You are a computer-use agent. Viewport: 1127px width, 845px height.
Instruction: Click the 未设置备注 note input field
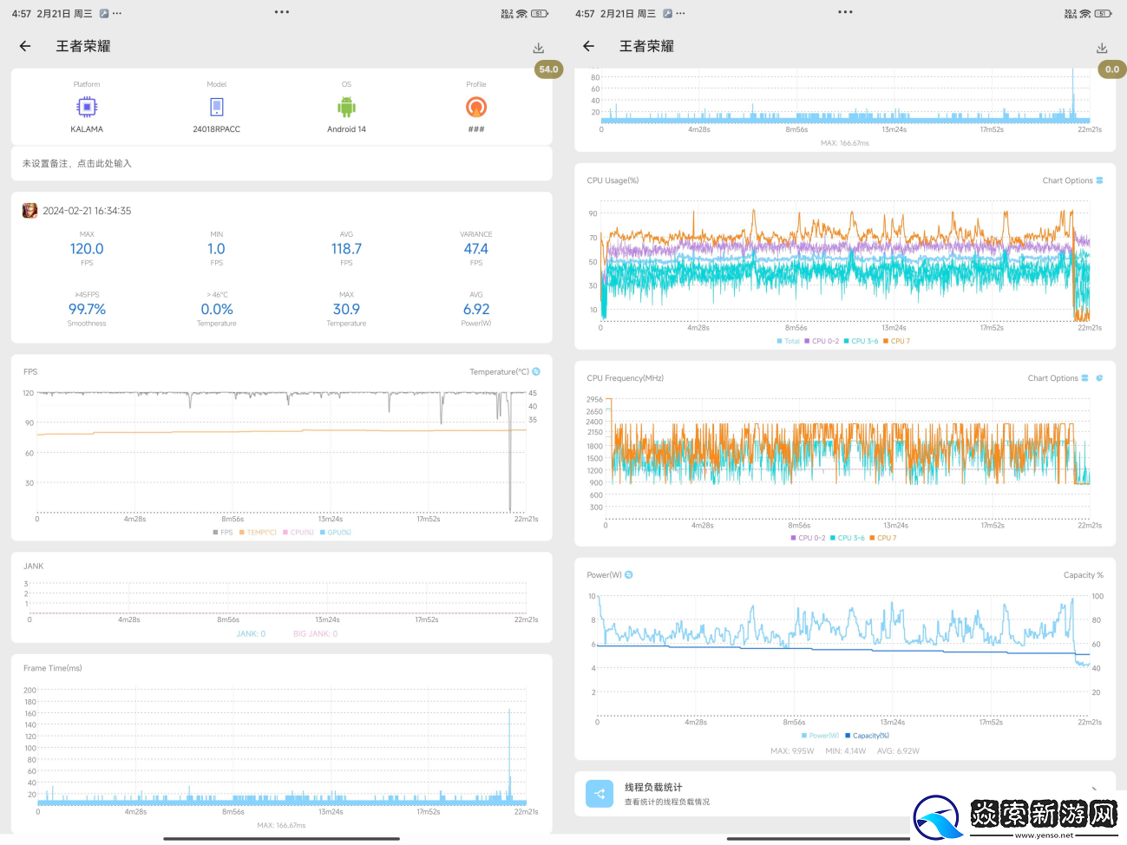click(281, 163)
